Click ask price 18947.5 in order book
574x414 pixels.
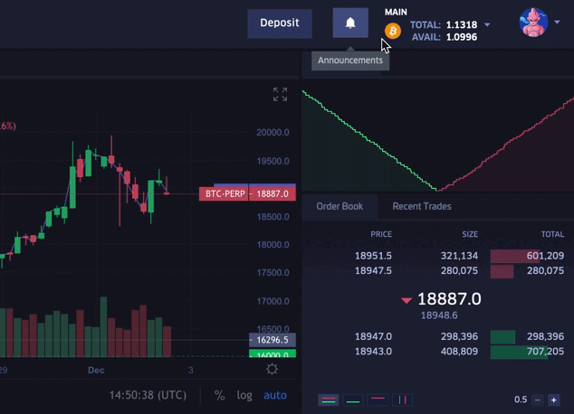click(x=373, y=271)
